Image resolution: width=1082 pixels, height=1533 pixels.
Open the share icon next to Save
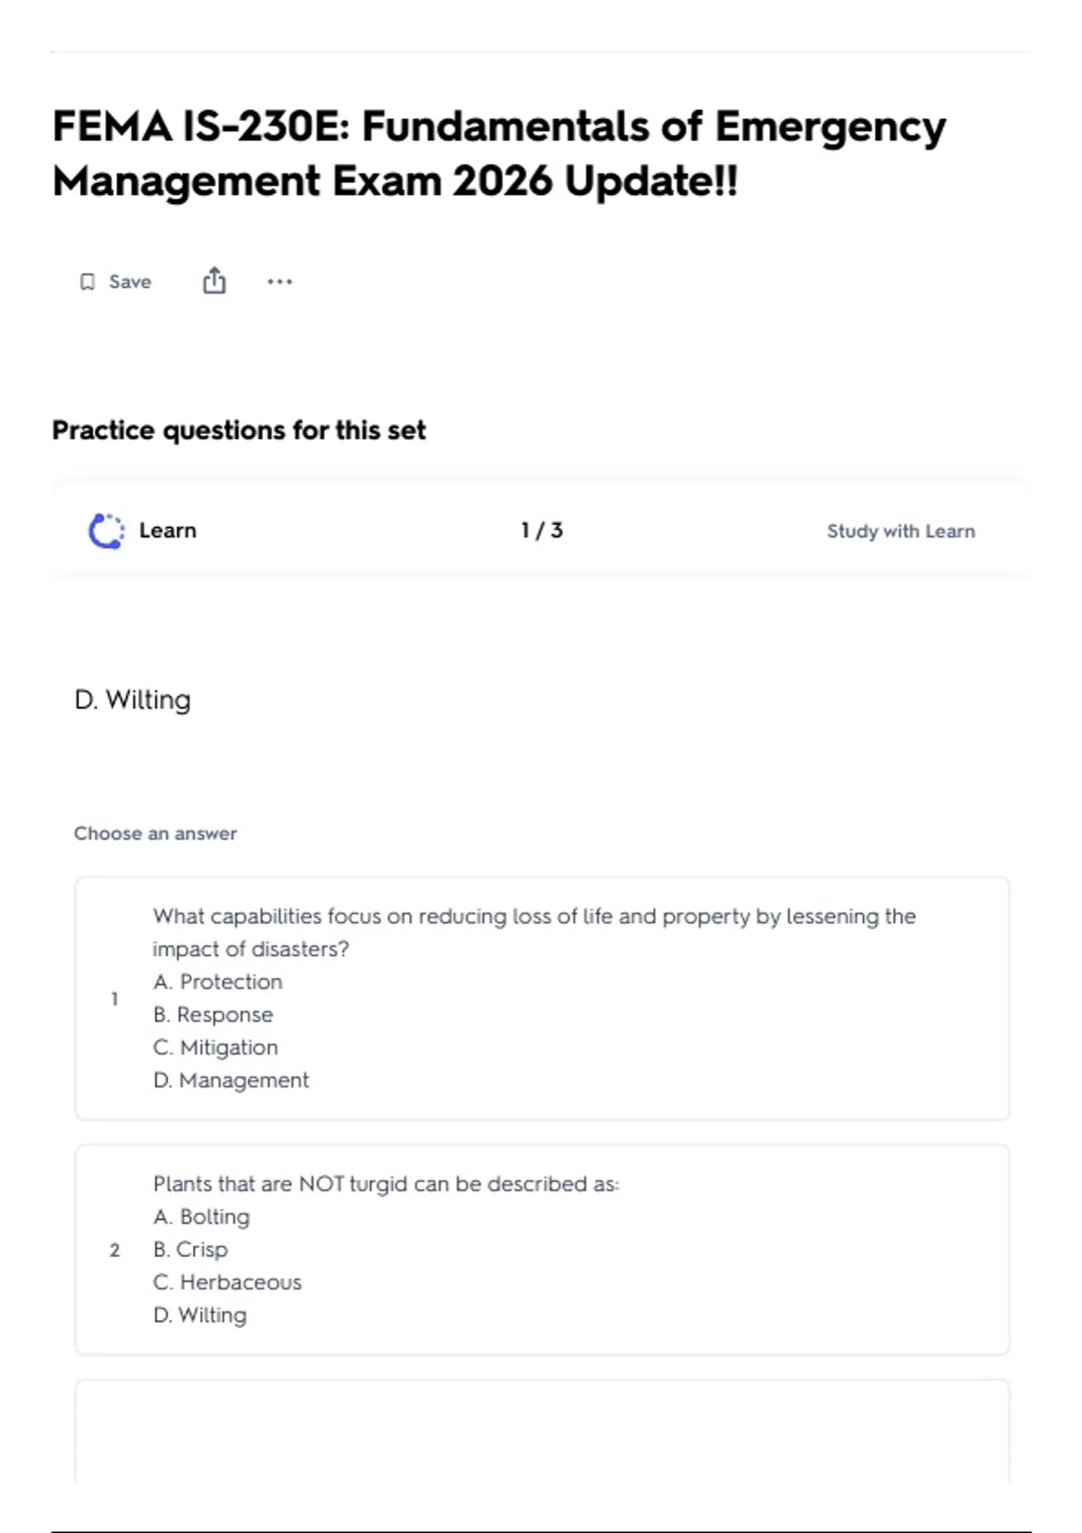tap(214, 281)
